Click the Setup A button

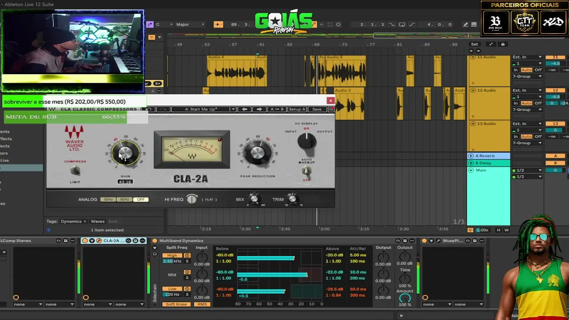(x=297, y=109)
